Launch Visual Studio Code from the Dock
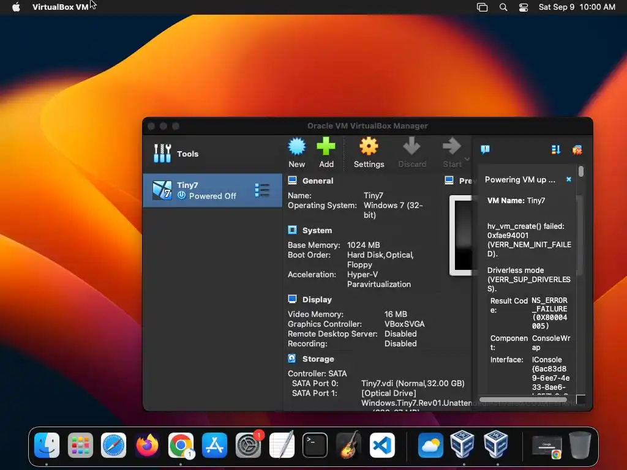The image size is (627, 470). tap(382, 446)
